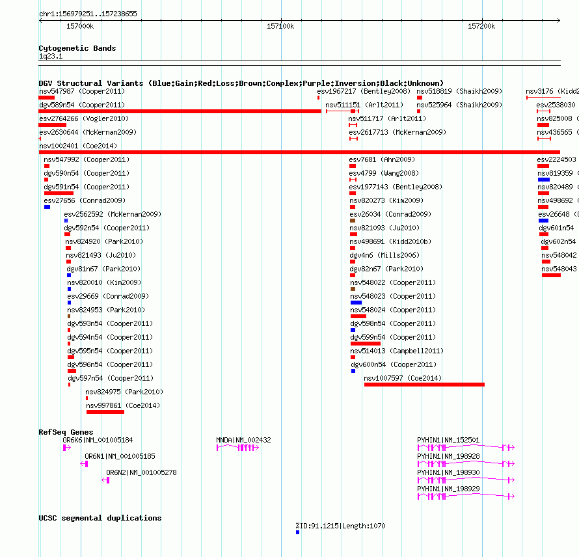The height and width of the screenshot is (557, 579).
Task: Select variant esv2562592 (McKernan2009)
Action: [x=113, y=214]
